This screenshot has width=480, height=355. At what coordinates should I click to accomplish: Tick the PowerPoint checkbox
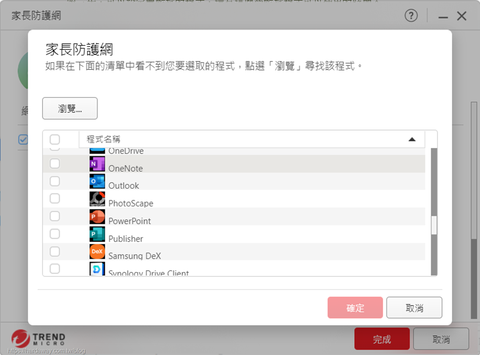click(55, 216)
